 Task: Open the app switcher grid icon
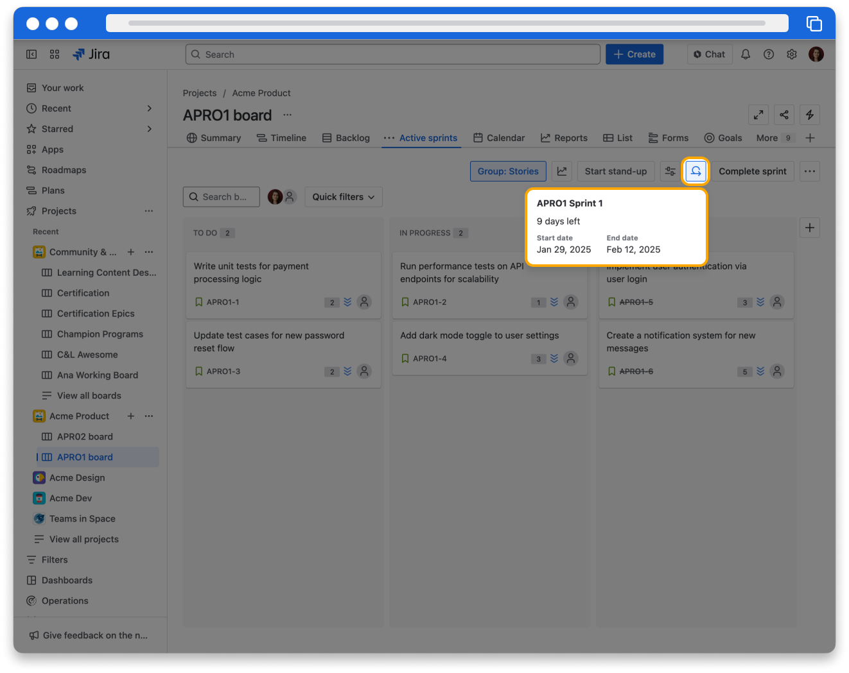55,55
